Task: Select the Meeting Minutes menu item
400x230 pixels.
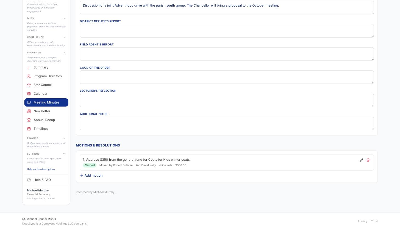Action: (46, 102)
